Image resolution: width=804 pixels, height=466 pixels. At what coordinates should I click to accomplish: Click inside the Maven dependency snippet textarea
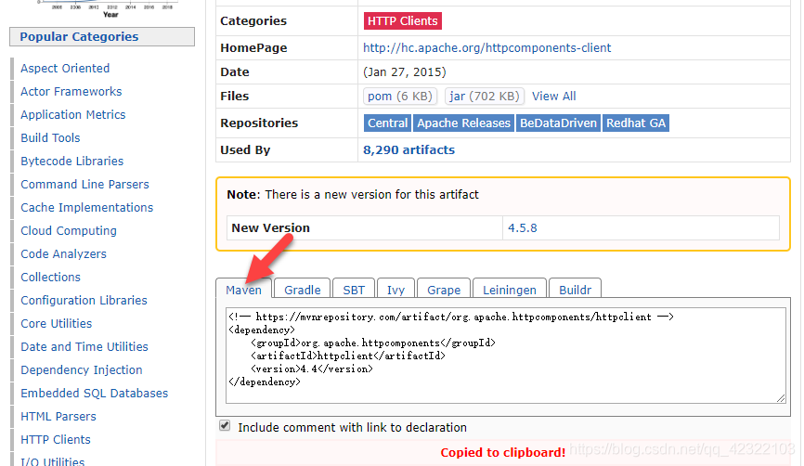tap(506, 356)
